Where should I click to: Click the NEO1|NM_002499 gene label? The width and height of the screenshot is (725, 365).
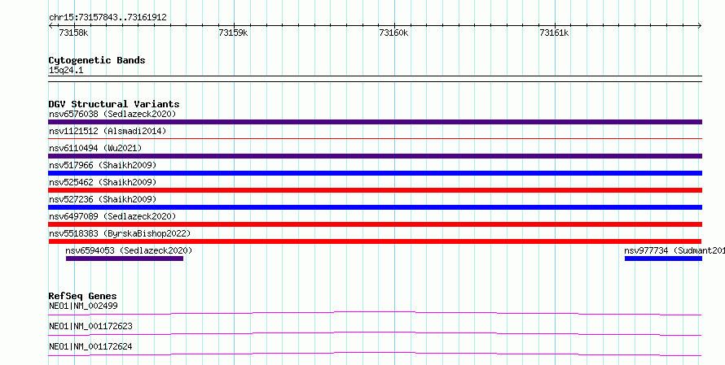(83, 306)
